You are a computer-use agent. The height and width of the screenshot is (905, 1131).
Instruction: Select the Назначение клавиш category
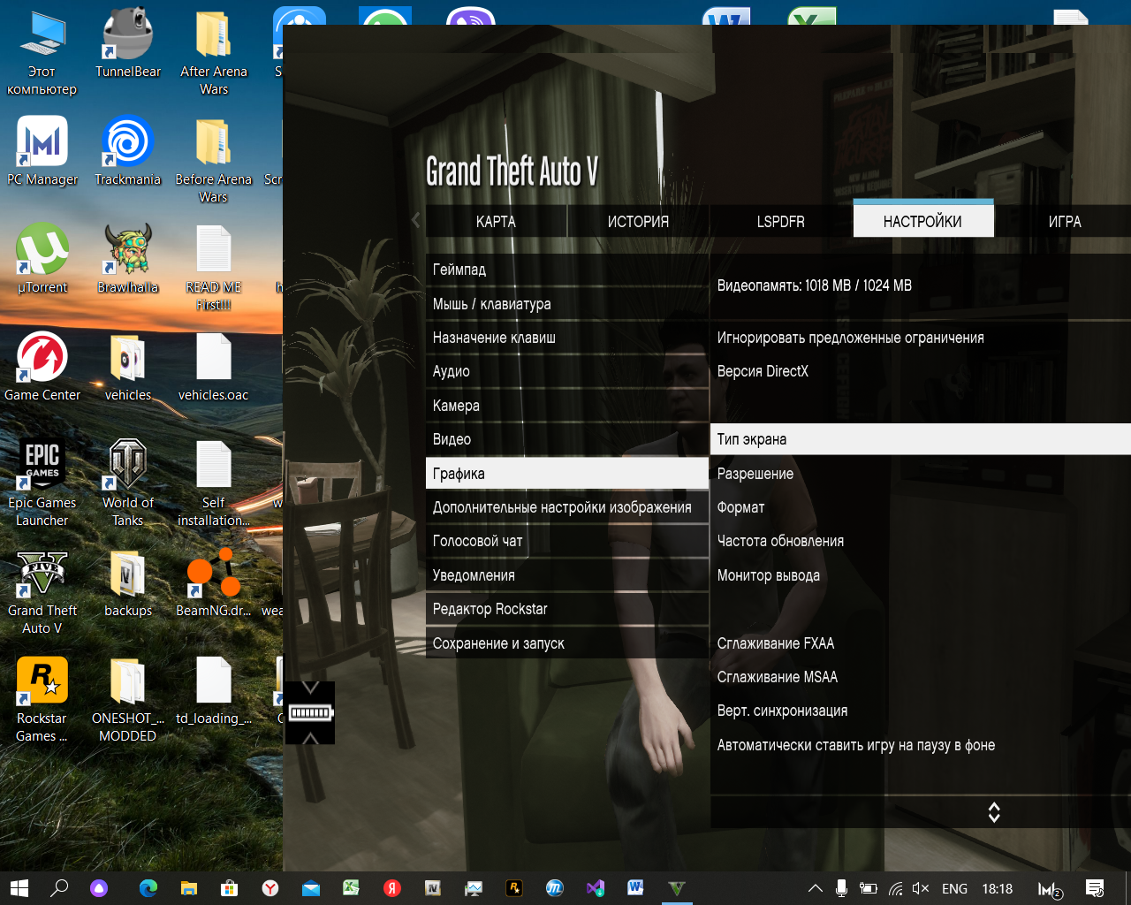pyautogui.click(x=567, y=338)
